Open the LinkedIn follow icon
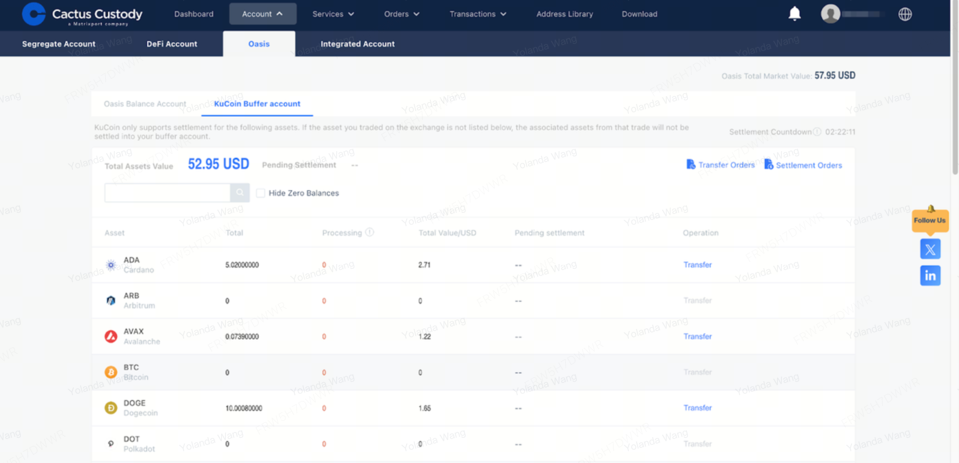959x463 pixels. click(x=930, y=276)
